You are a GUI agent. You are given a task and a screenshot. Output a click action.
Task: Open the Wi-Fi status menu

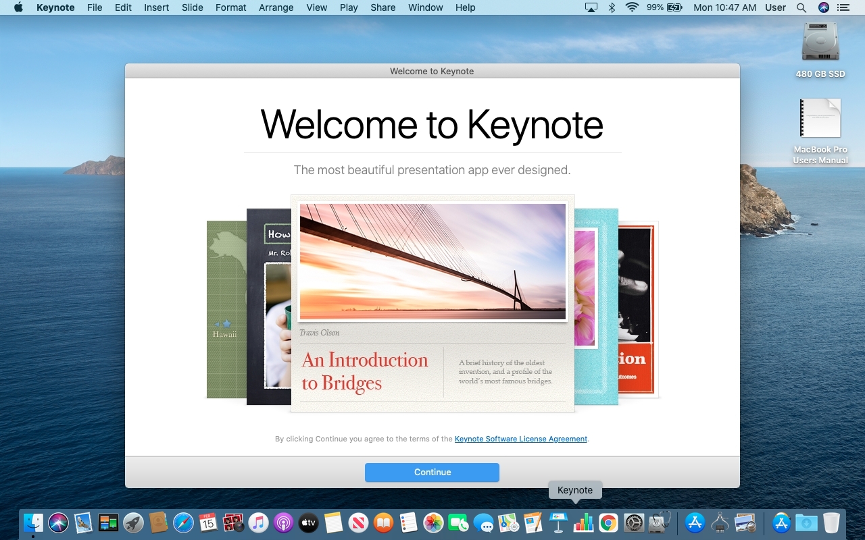click(x=632, y=7)
